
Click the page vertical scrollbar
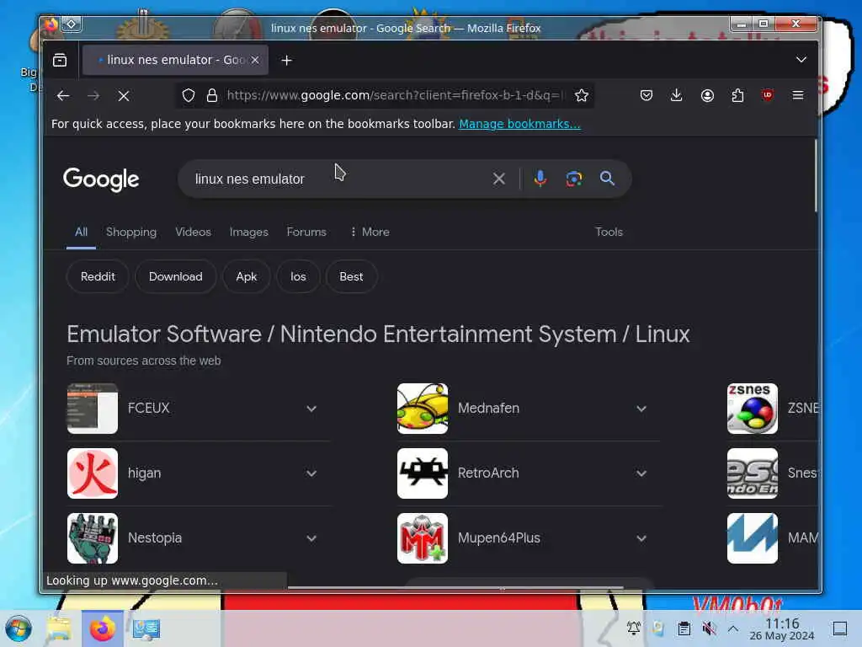816,176
